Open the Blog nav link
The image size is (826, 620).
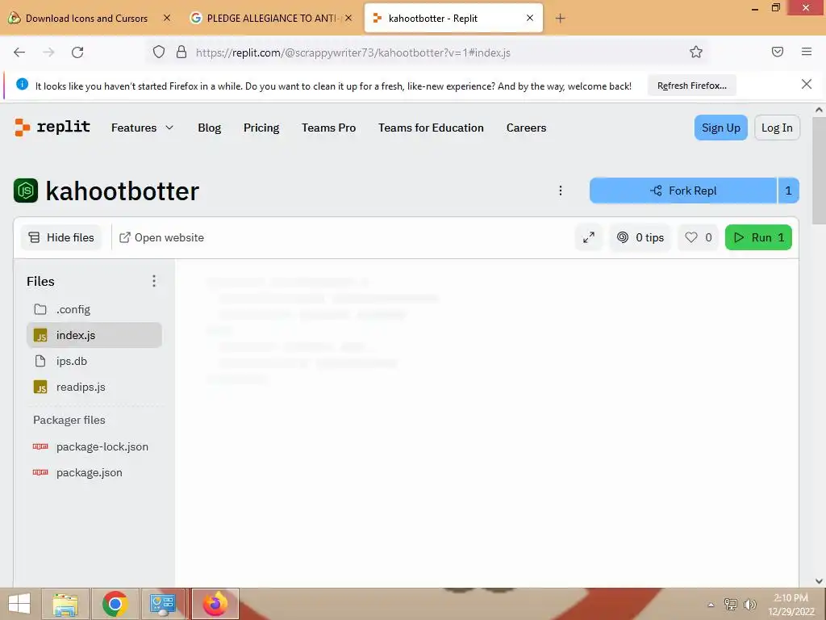click(x=209, y=128)
